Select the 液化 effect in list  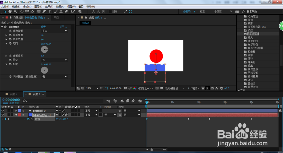250,80
